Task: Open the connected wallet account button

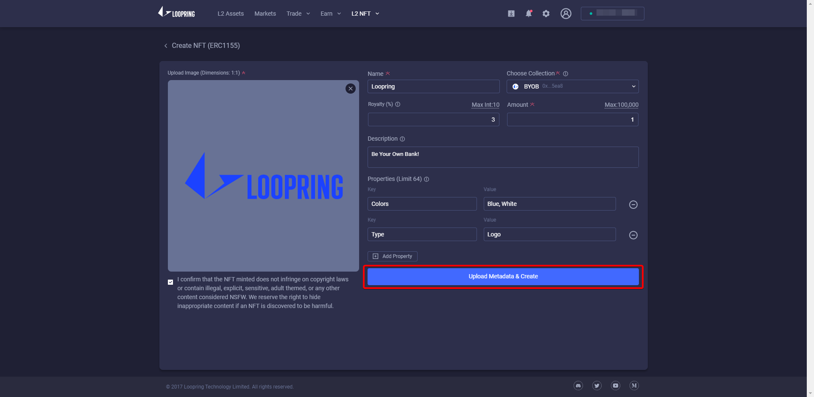Action: coord(613,14)
